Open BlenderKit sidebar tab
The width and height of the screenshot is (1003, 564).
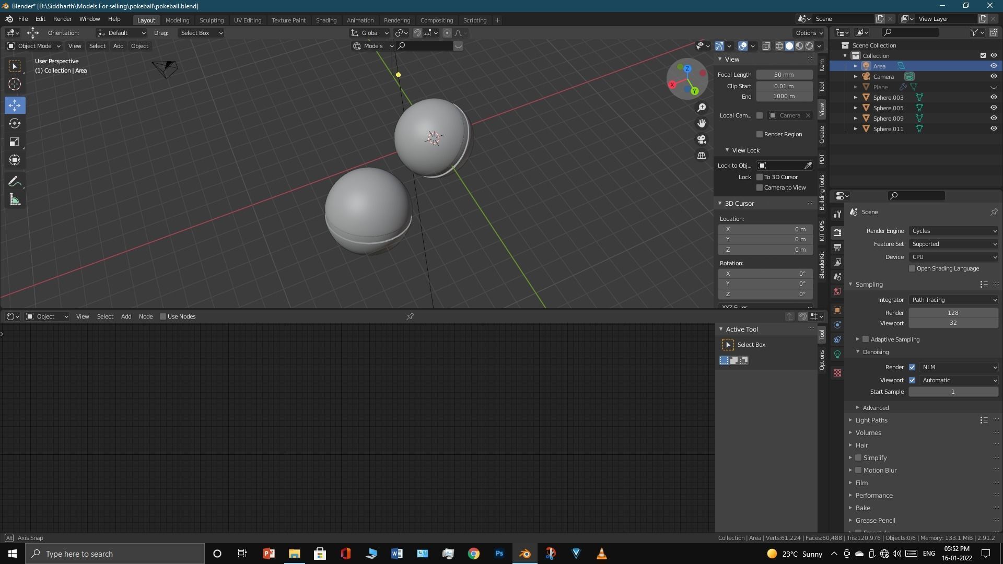822,265
